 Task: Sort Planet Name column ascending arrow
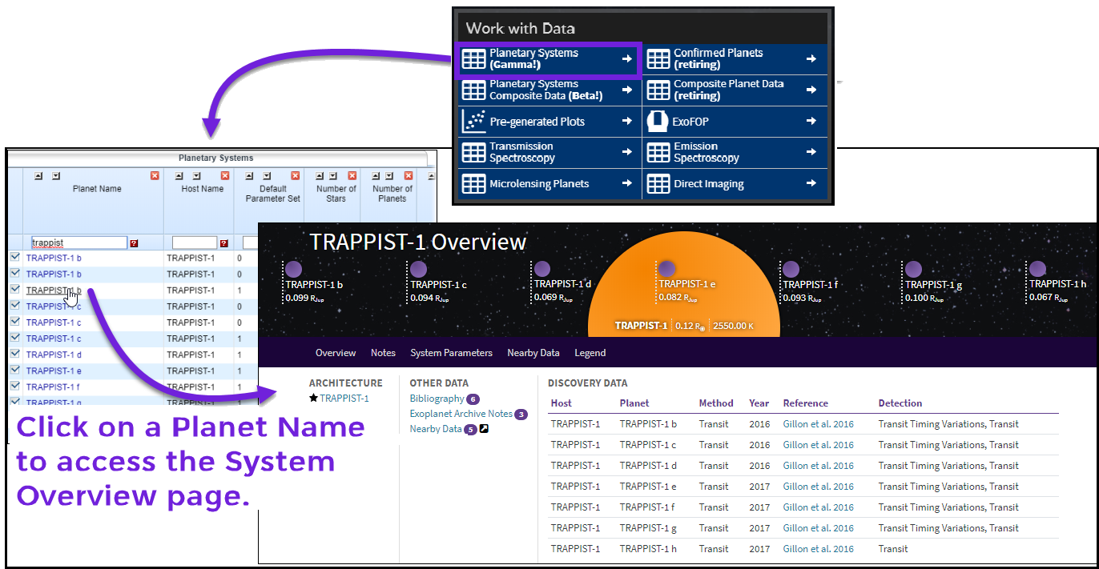click(39, 176)
